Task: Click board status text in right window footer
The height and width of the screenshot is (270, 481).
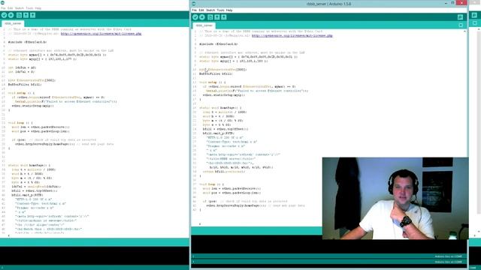Action: [x=448, y=262]
